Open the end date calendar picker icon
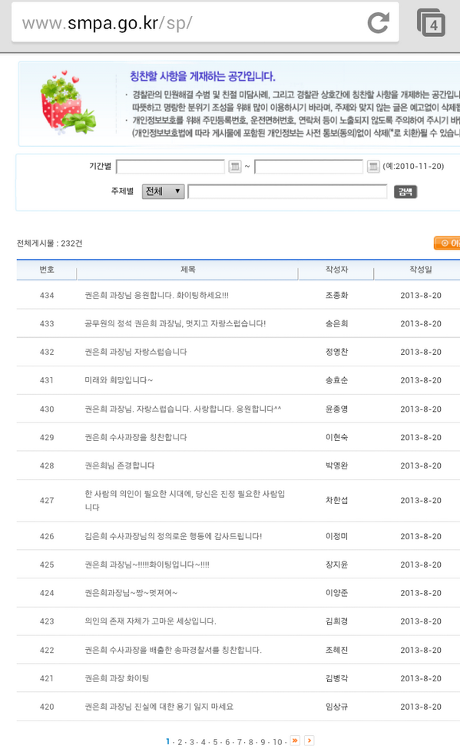The image size is (460, 752). click(373, 167)
